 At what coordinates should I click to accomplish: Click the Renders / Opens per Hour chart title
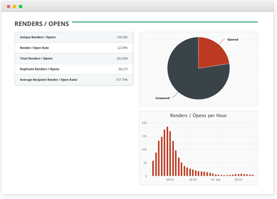[x=198, y=115]
